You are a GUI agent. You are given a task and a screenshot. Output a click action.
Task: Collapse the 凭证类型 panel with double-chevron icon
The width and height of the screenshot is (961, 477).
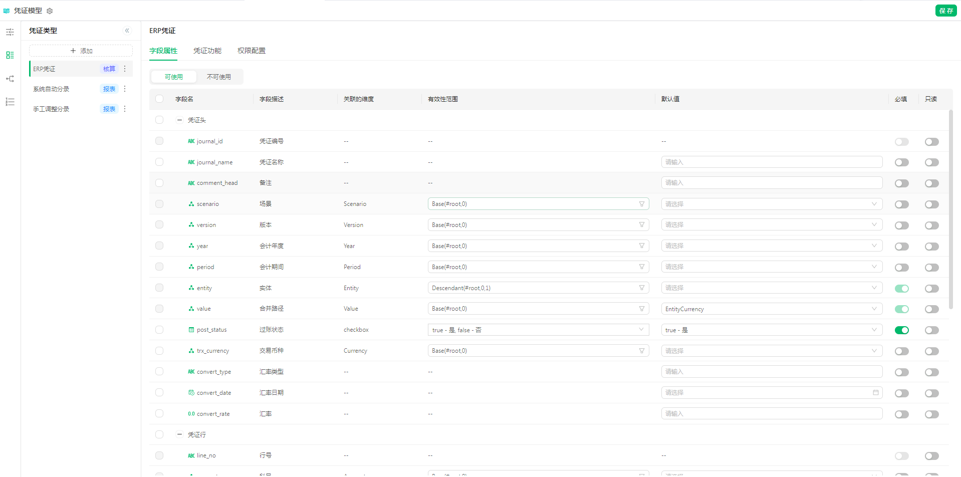[x=127, y=31]
